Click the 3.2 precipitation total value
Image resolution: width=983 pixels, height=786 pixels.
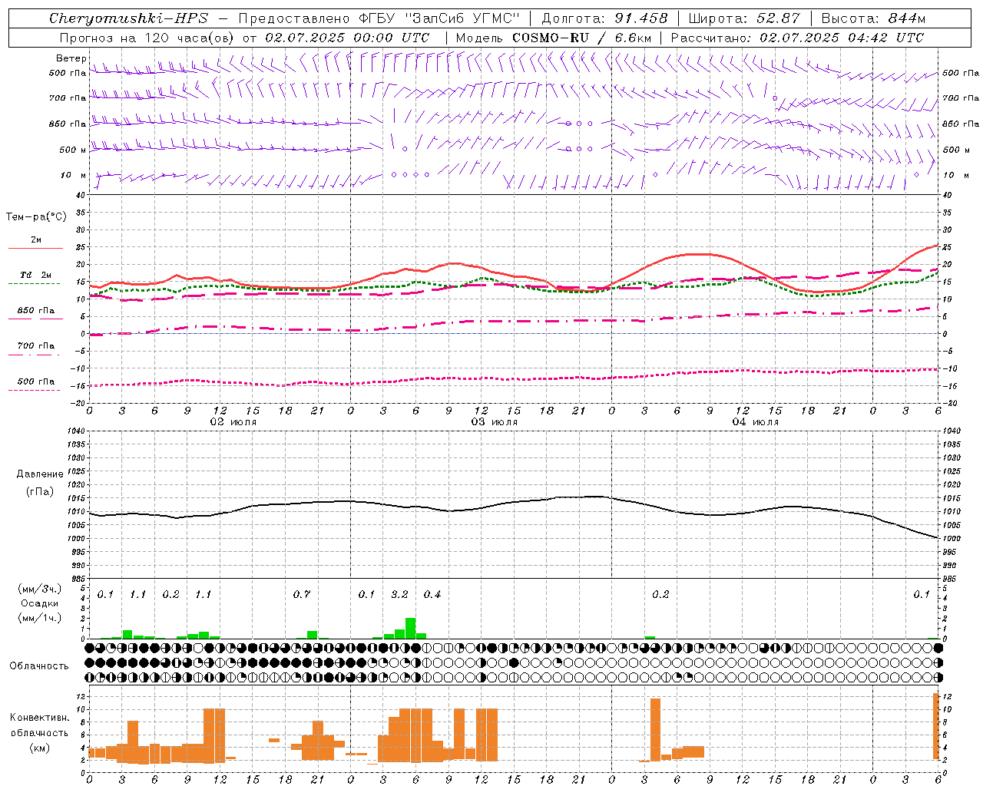[399, 595]
